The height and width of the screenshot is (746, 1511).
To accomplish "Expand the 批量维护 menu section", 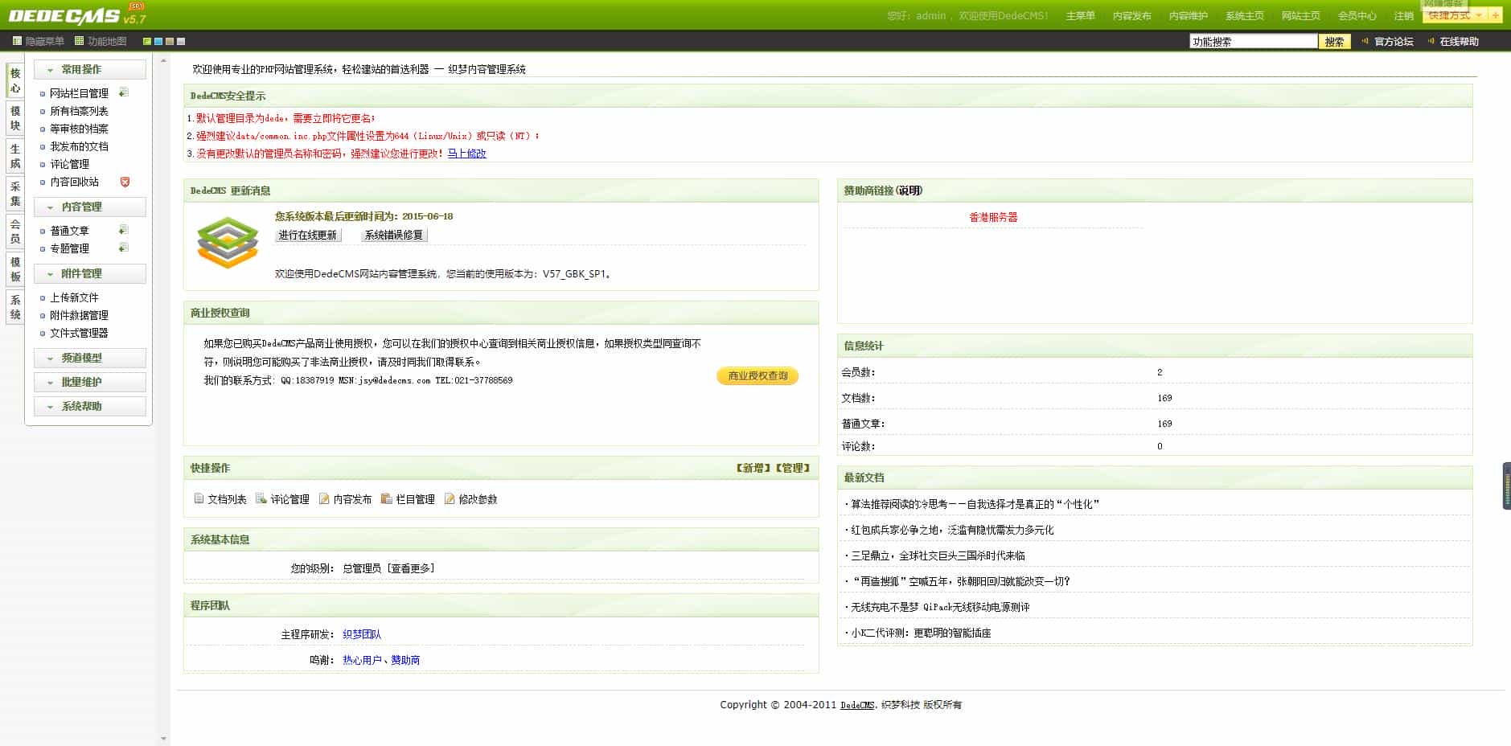I will click(90, 382).
